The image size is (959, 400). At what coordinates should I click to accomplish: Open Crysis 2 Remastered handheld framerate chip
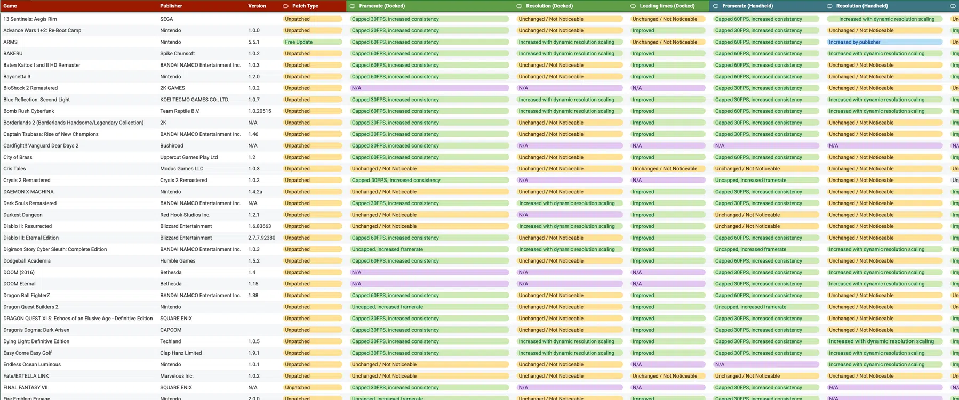766,181
